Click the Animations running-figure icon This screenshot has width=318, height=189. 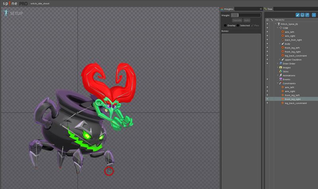[281, 75]
